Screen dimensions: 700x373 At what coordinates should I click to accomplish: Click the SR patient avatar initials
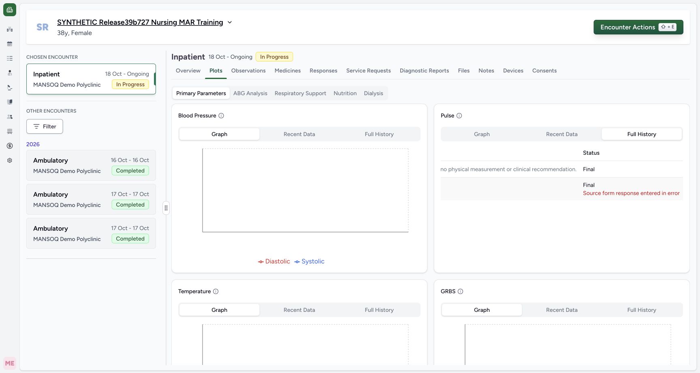[43, 27]
